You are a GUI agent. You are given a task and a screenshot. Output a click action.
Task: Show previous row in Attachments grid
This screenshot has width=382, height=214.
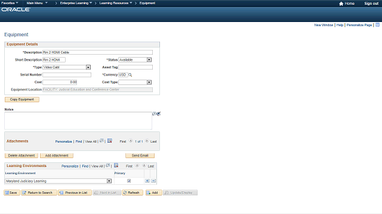131,141
